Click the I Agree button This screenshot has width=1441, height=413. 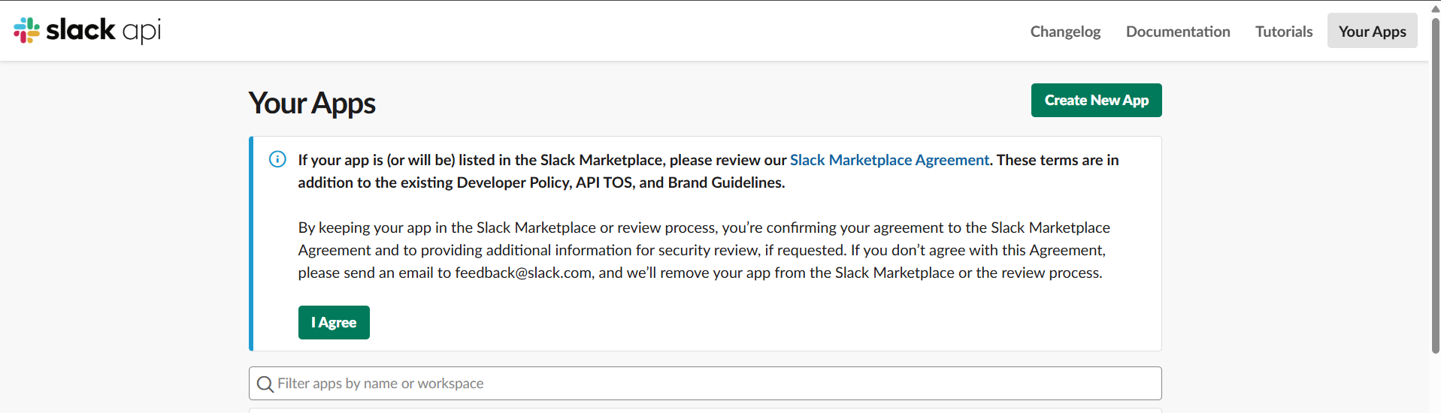[334, 322]
